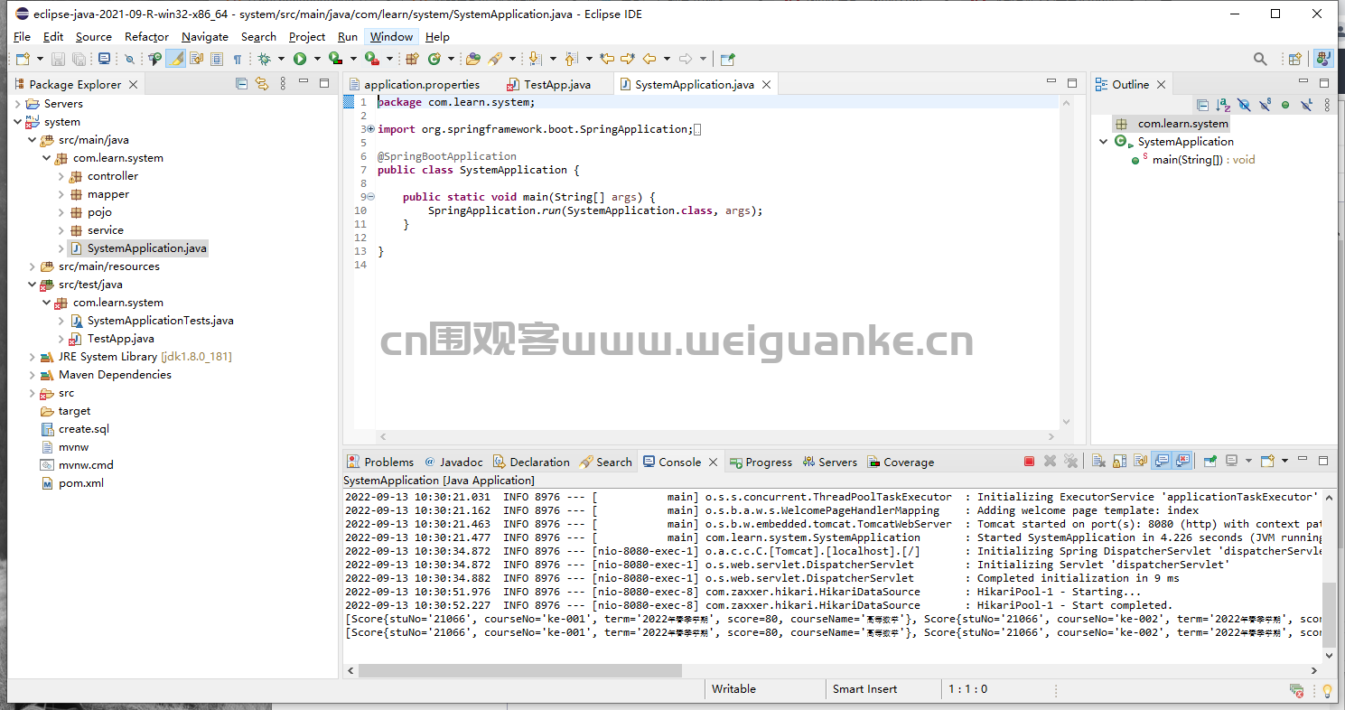Open the Run button dropdown arrow
The height and width of the screenshot is (710, 1345).
pos(316,59)
